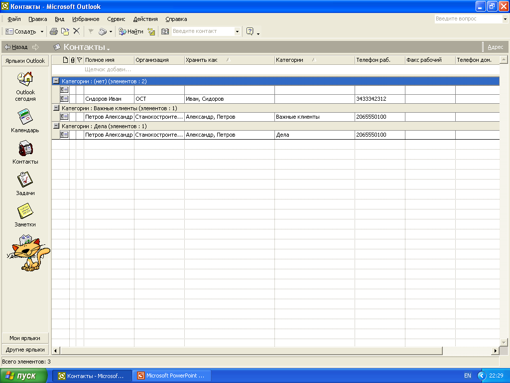This screenshot has height=383, width=510.
Task: Click the Найти button
Action: (131, 31)
